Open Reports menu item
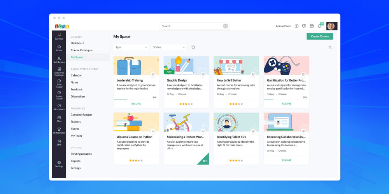This screenshot has width=389, height=194. [x=76, y=161]
